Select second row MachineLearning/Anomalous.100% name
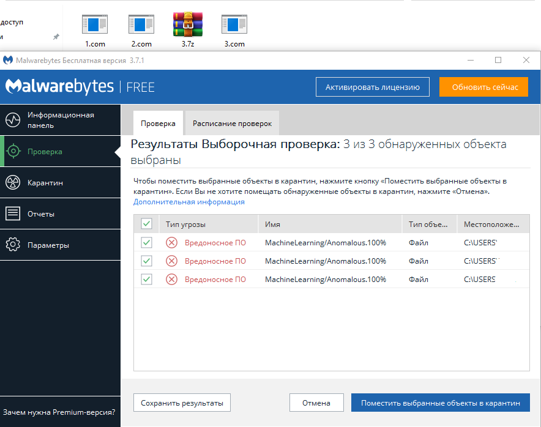541x427 pixels. click(326, 261)
